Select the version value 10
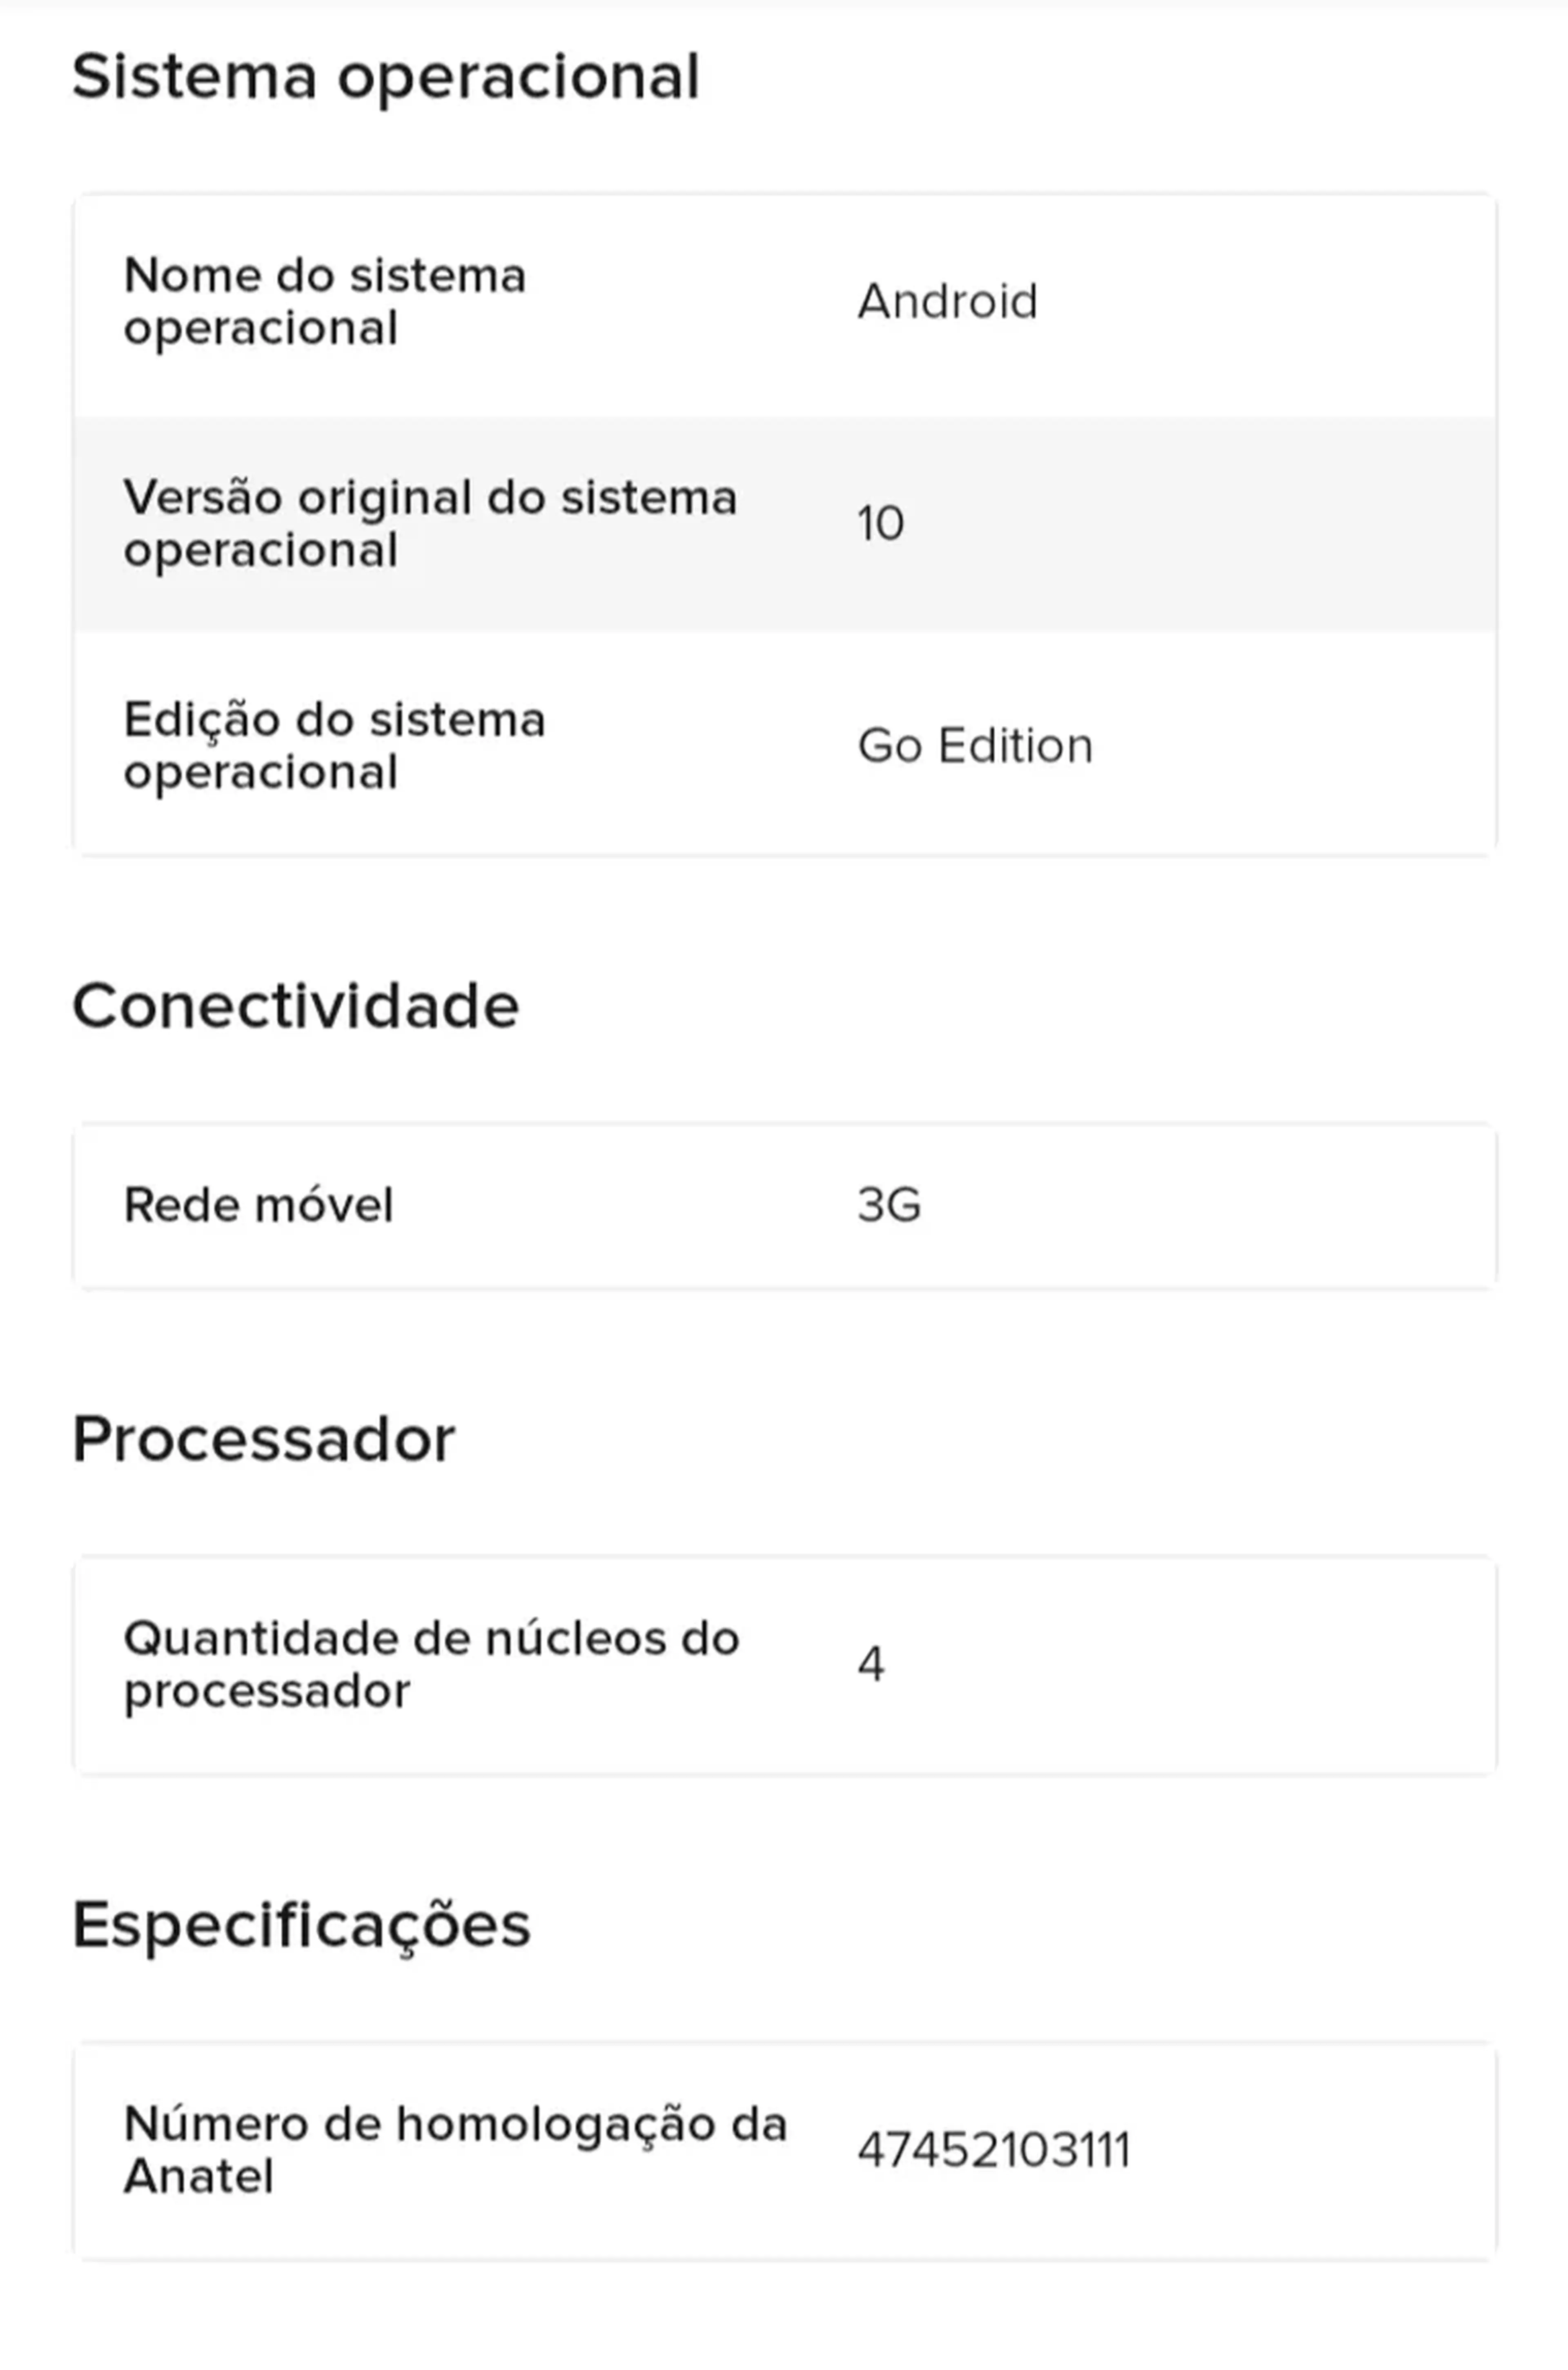Viewport: 1568px width, 2370px height. coord(880,524)
